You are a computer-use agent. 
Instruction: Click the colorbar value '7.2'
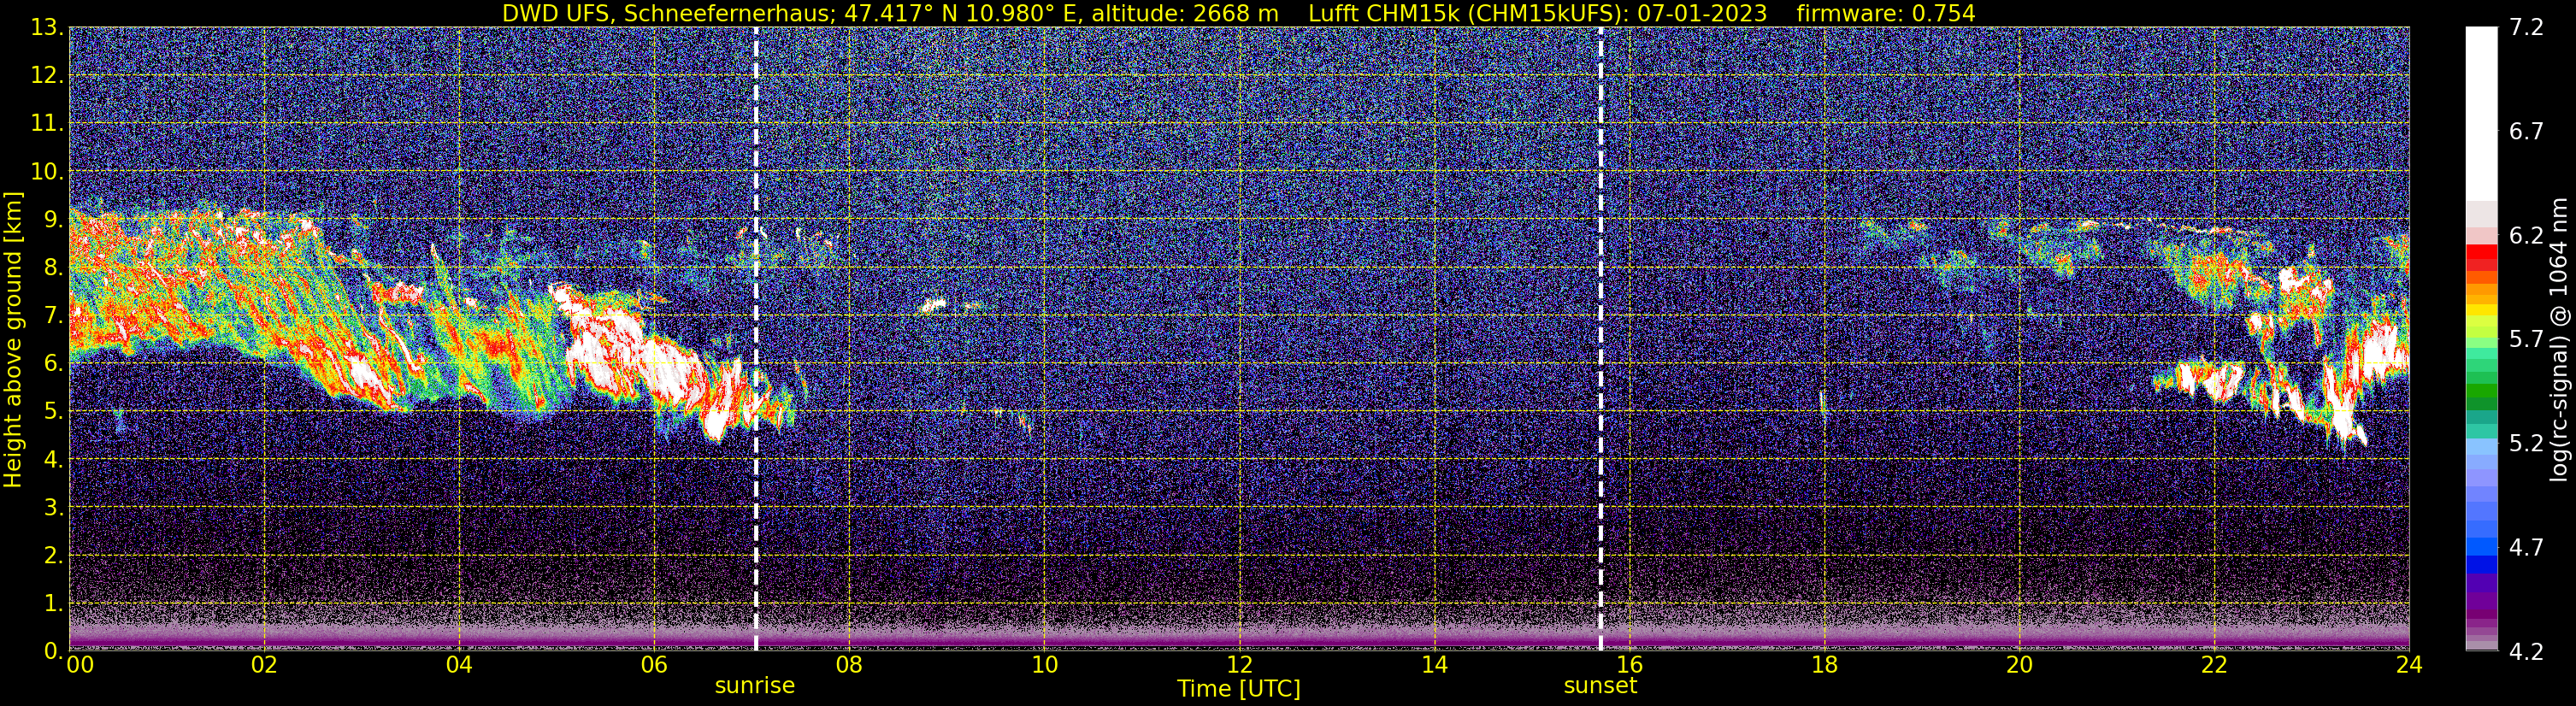coord(2526,28)
